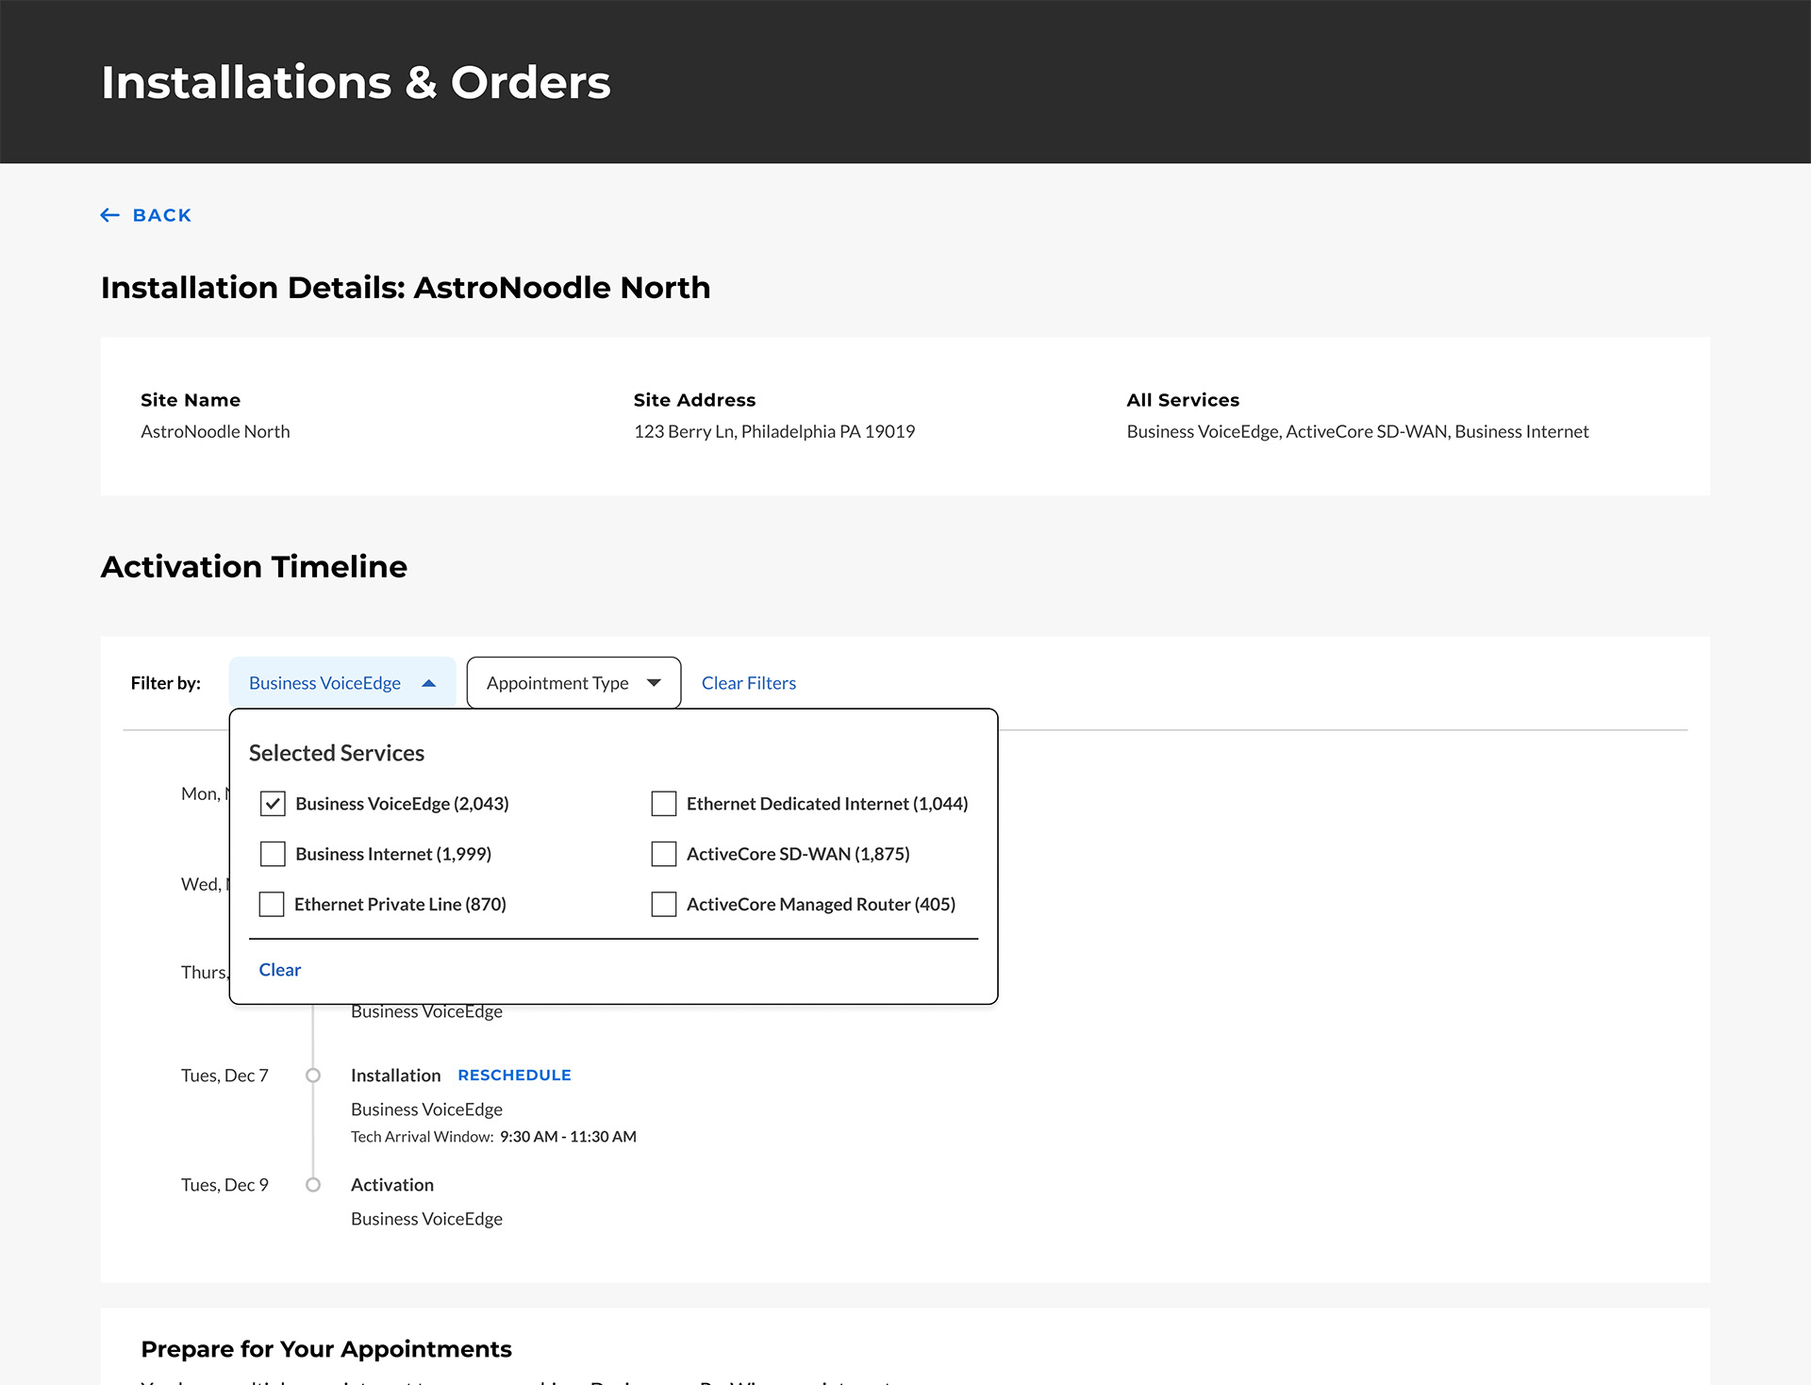Click the Tech Arrival Window time text
1811x1385 pixels.
tap(568, 1137)
